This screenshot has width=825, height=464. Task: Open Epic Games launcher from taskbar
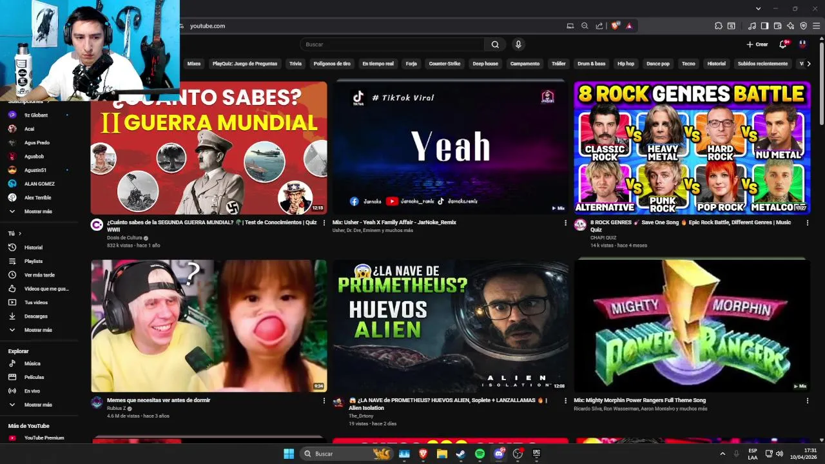point(536,454)
